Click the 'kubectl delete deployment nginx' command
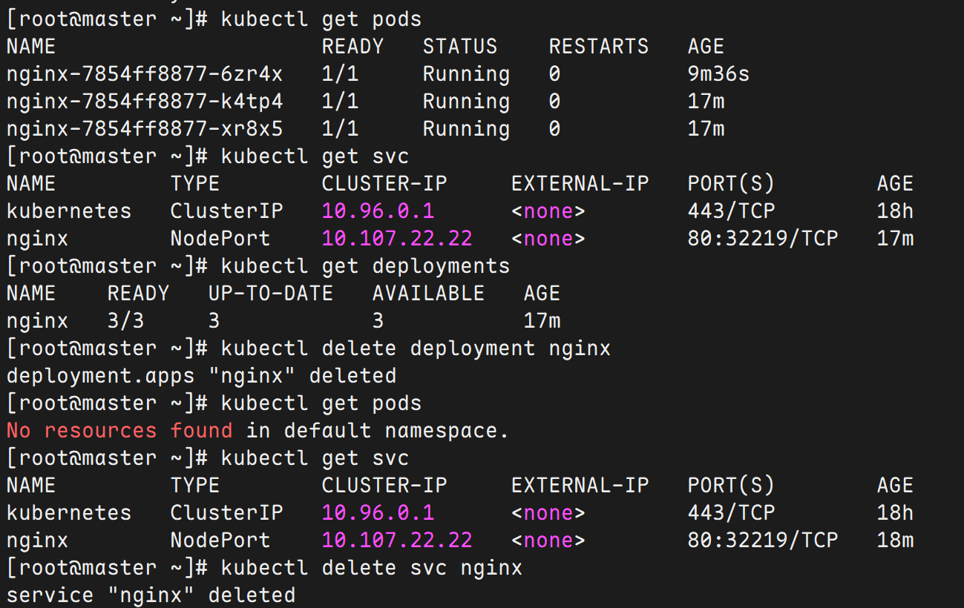 pos(416,348)
